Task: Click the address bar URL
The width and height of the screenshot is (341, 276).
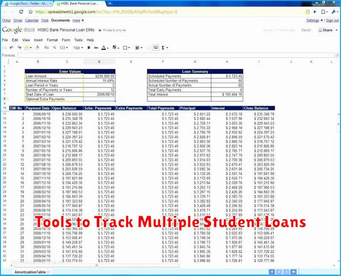Action: pos(106,12)
